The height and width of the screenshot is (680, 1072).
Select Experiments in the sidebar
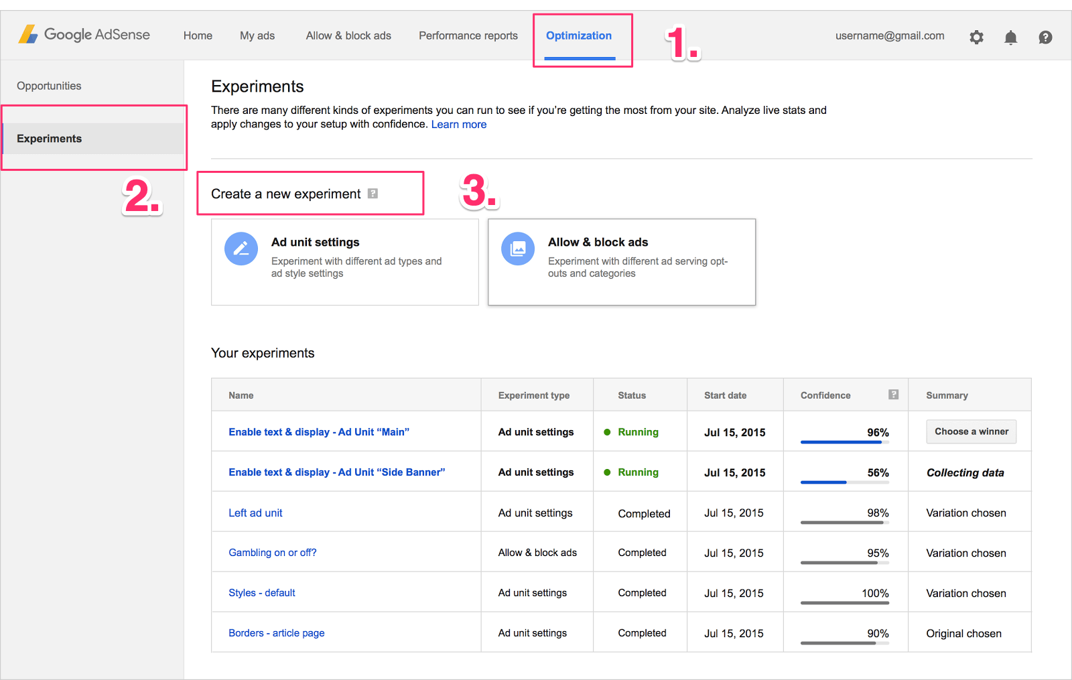[49, 138]
